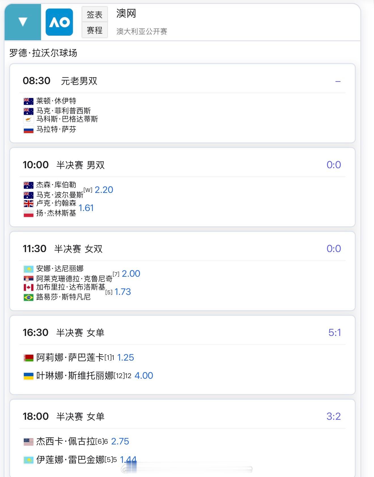Open the 赛程 schedule tab
Screen dimensions: 374x477
click(x=95, y=30)
